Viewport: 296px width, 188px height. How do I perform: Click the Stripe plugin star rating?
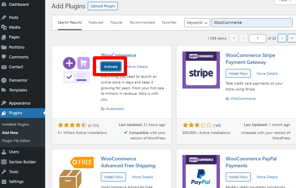(x=197, y=125)
